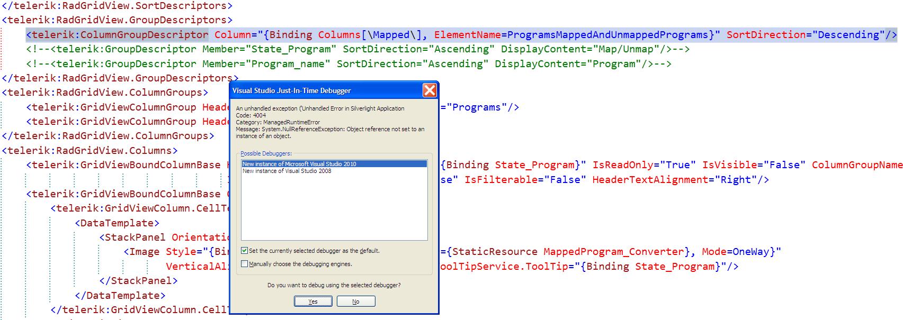Click inside the empty area of Possible Debuggers list

tap(334, 207)
